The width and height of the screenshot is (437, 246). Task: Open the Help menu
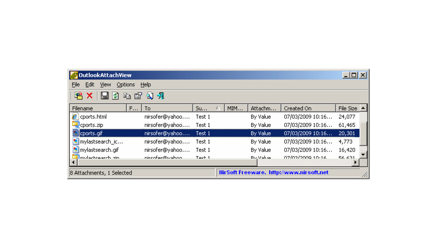(x=146, y=85)
